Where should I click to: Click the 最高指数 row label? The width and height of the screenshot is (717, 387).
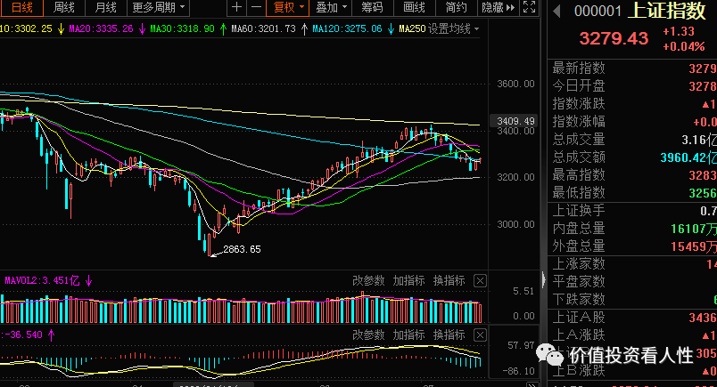[579, 174]
